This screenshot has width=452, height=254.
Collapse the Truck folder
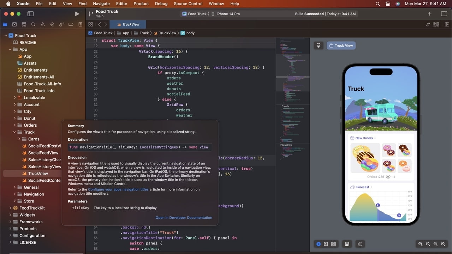15,132
